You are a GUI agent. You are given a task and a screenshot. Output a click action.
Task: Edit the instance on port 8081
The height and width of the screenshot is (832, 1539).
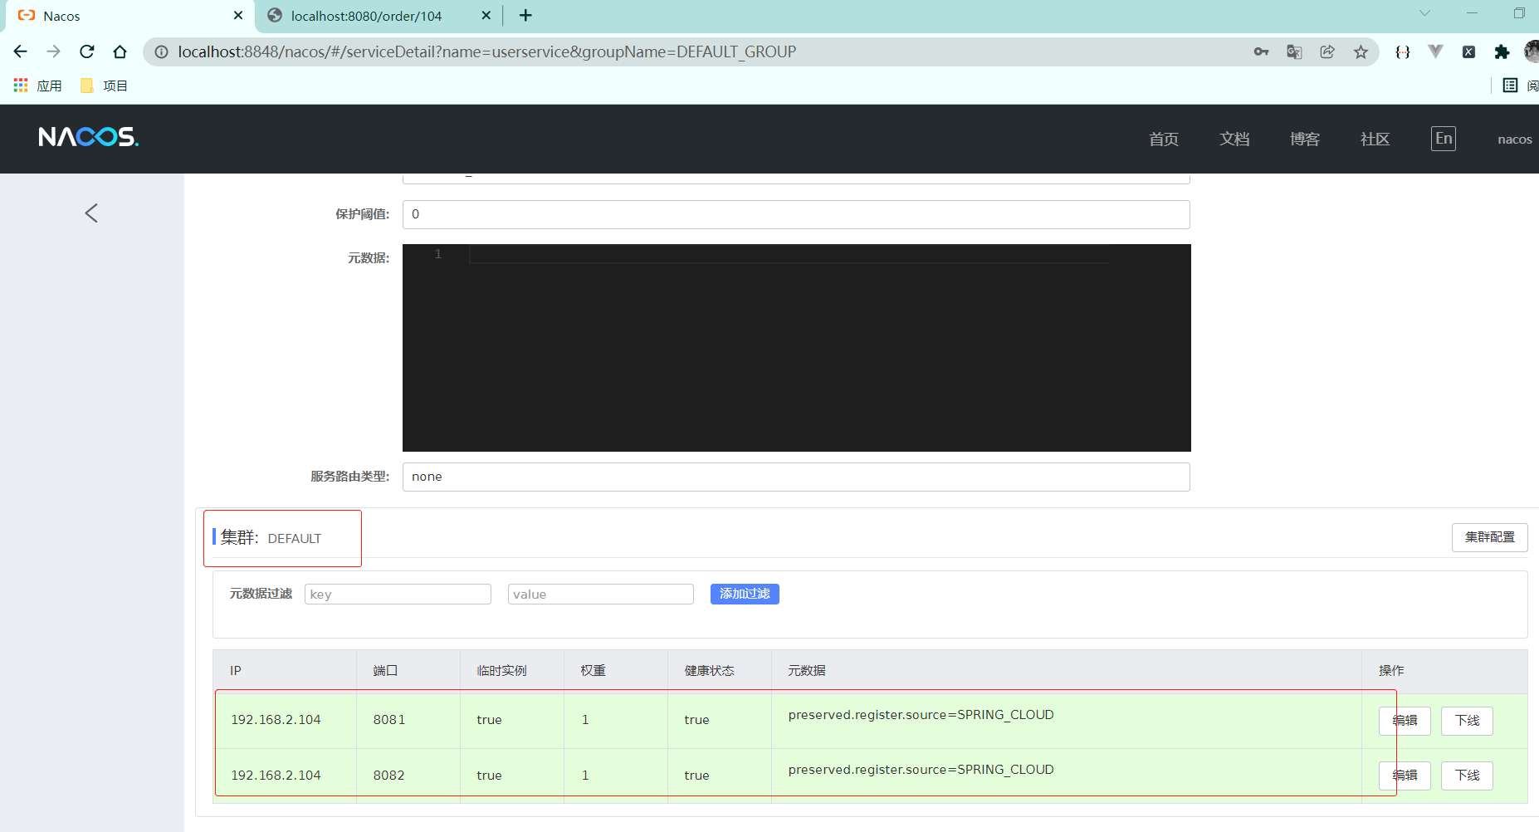(x=1405, y=721)
